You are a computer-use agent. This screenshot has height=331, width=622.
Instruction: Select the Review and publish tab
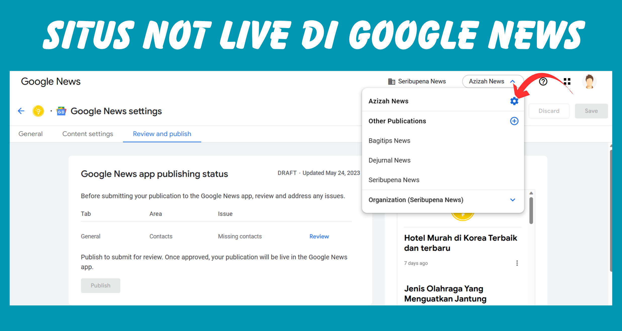click(x=162, y=134)
